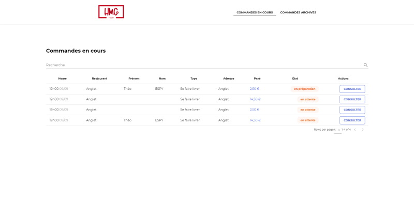
Task: Click the Actions column header
Action: click(343, 79)
